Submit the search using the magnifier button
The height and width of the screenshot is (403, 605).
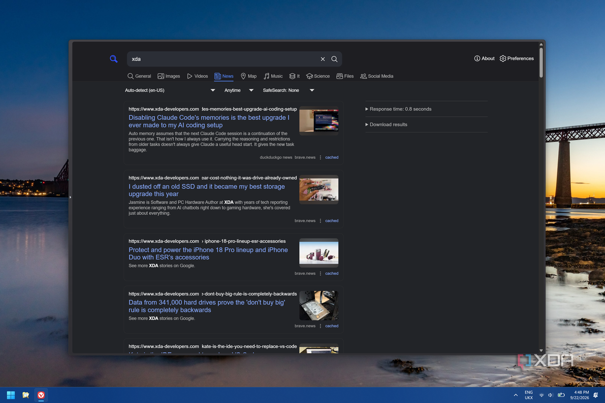335,59
